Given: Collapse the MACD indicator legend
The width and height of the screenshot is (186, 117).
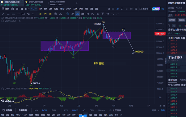Looking at the screenshot, I should 2,89.
